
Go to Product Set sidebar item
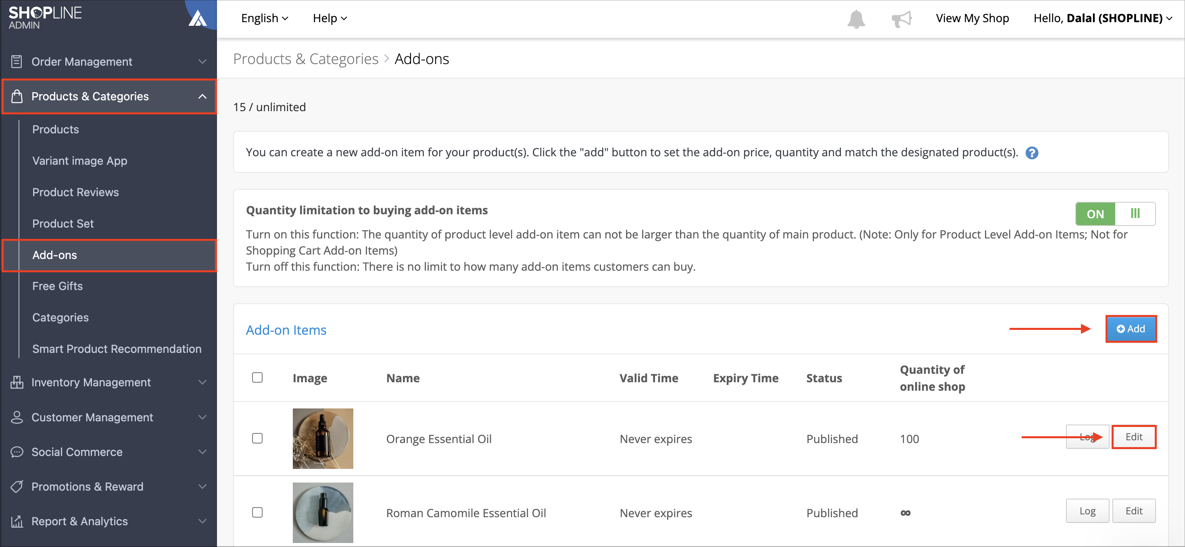coord(63,224)
